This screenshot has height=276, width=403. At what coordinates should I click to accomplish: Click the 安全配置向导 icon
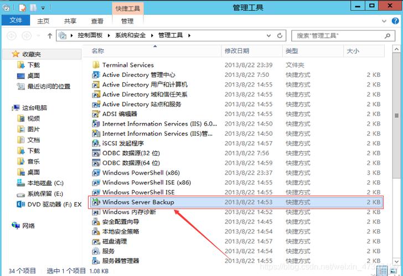(x=96, y=222)
